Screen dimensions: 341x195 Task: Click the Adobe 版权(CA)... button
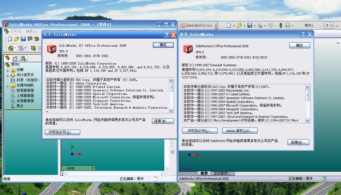point(240,131)
